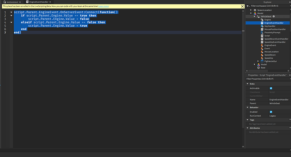
Task: Click the 'No Tags have been added yet' text
Action: 262,124
